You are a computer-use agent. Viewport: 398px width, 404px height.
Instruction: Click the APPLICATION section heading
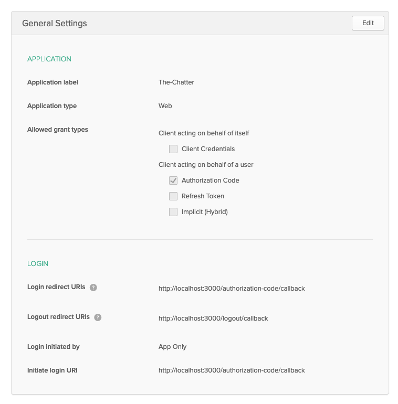49,59
